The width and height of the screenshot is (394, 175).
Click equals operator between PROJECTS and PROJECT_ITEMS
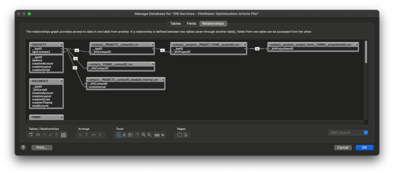coord(163,50)
